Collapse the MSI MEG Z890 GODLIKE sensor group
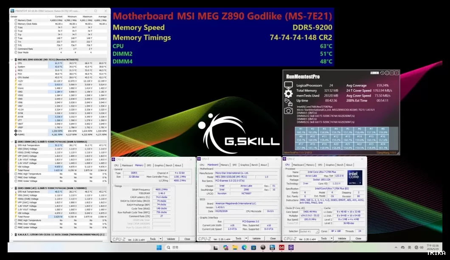Screen dimensions: 450x260 (12, 59)
